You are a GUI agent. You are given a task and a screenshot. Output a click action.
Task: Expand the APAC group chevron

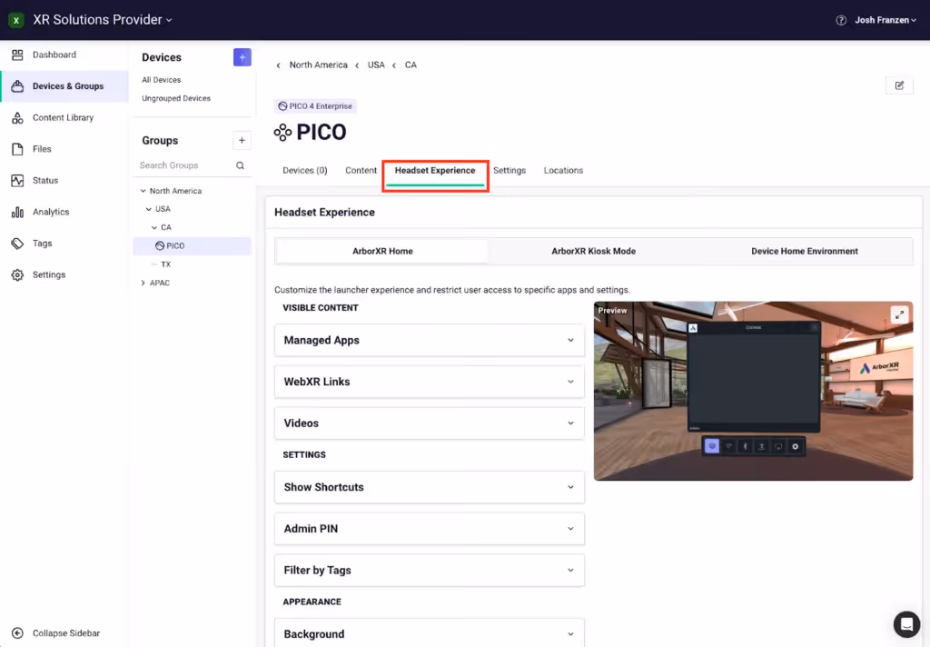[x=143, y=284]
